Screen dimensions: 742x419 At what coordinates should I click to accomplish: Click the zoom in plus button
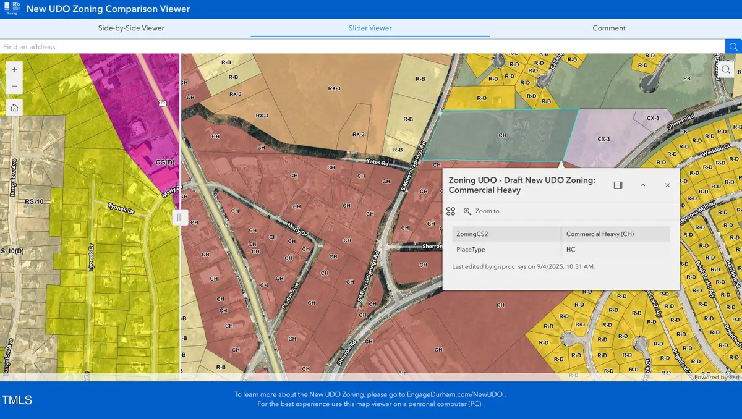click(x=15, y=70)
